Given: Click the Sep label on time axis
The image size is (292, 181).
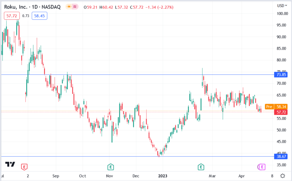Looking at the screenshot, I should (56, 176).
